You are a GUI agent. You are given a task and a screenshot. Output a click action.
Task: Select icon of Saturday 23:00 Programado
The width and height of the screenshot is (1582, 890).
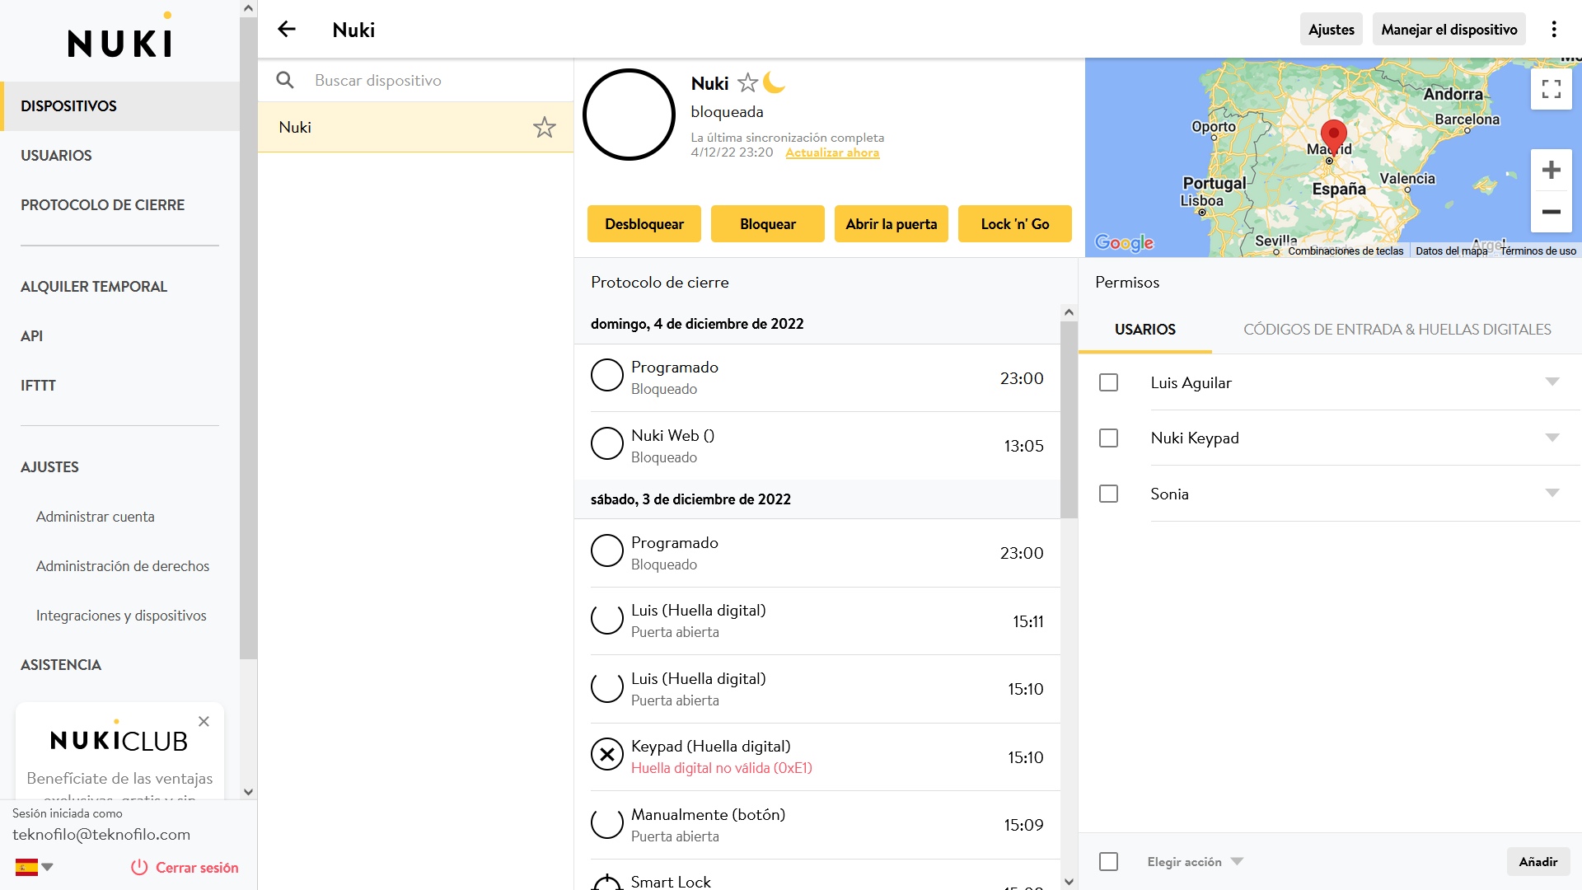pyautogui.click(x=607, y=550)
